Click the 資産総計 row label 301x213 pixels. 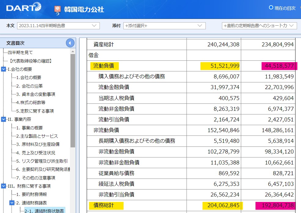click(104, 45)
